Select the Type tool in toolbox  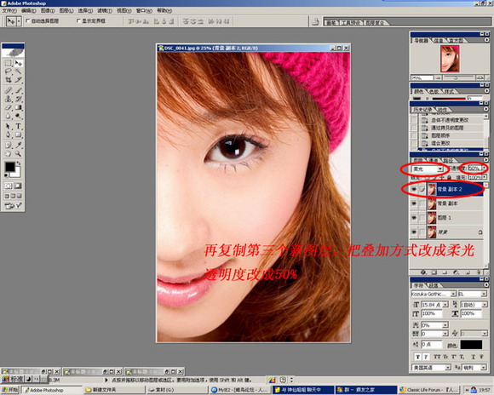18,126
